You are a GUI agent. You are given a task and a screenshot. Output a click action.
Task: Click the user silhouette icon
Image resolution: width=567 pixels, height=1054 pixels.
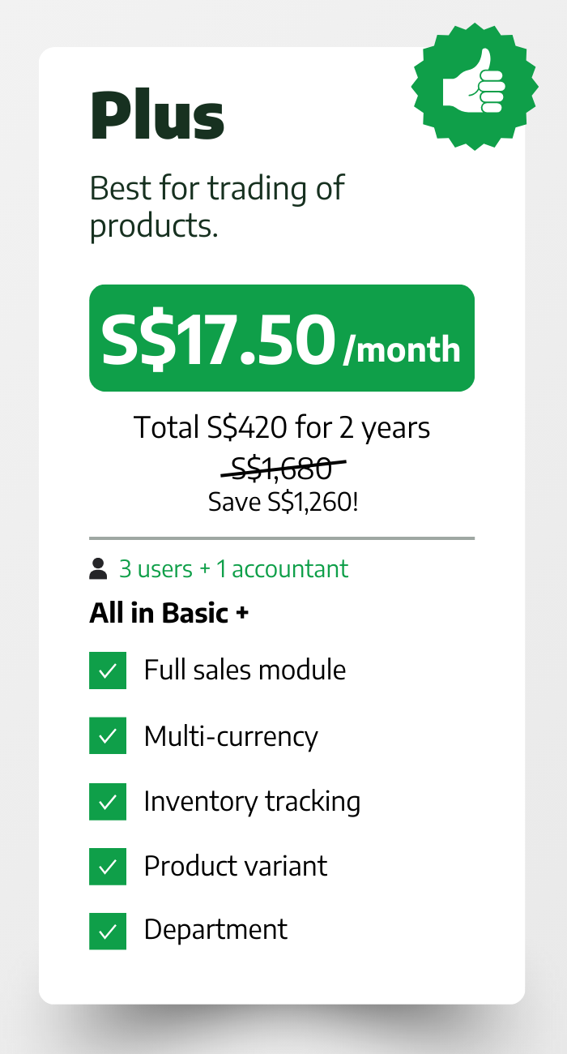(x=98, y=569)
